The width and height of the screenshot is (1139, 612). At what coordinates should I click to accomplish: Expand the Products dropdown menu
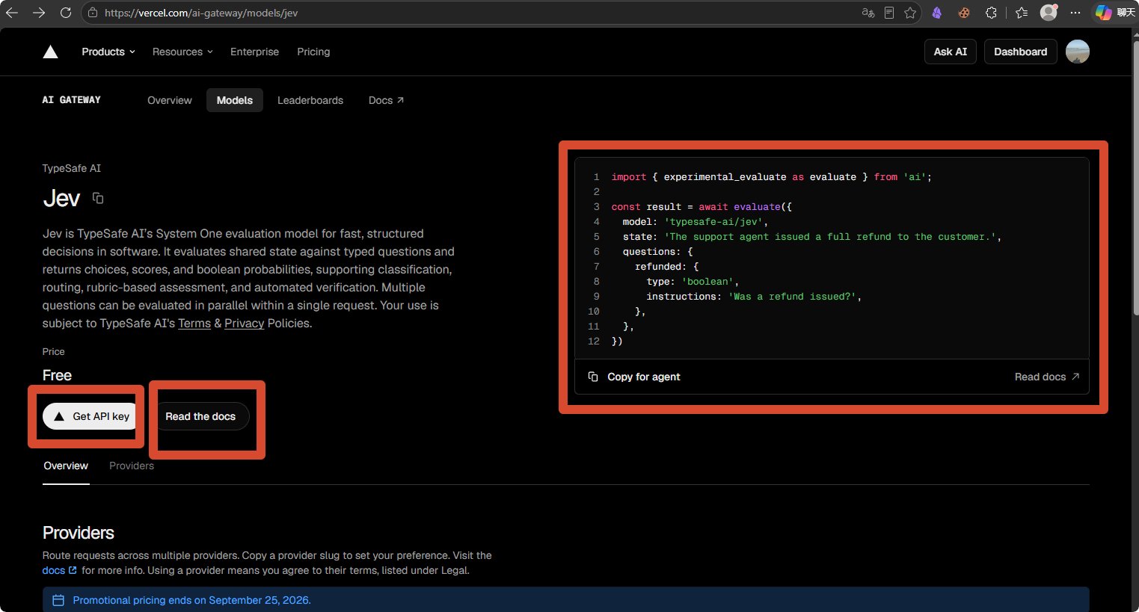108,52
